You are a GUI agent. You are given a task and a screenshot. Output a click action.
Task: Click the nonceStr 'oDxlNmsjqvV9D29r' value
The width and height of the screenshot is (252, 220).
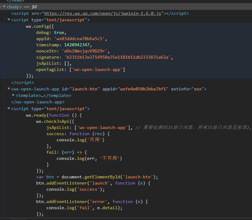(84, 51)
